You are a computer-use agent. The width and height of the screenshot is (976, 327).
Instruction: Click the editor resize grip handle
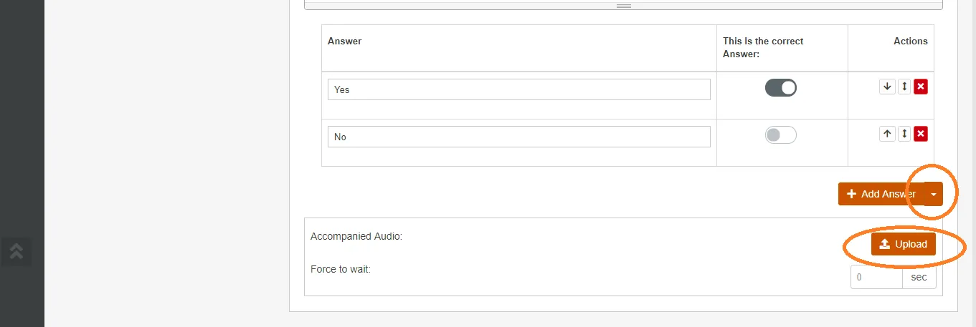pos(624,6)
